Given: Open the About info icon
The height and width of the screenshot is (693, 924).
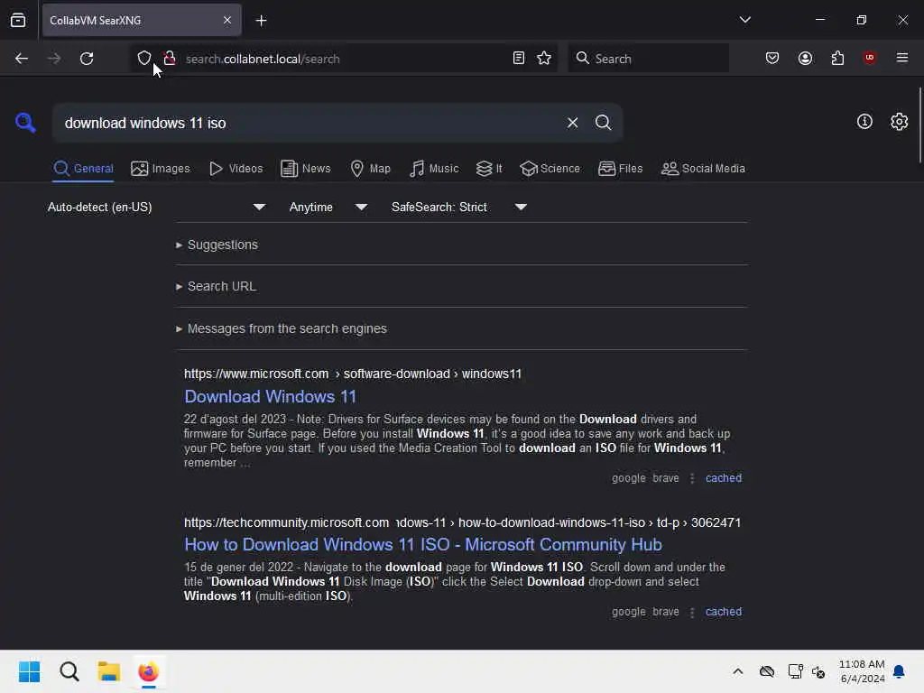Looking at the screenshot, I should [864, 122].
